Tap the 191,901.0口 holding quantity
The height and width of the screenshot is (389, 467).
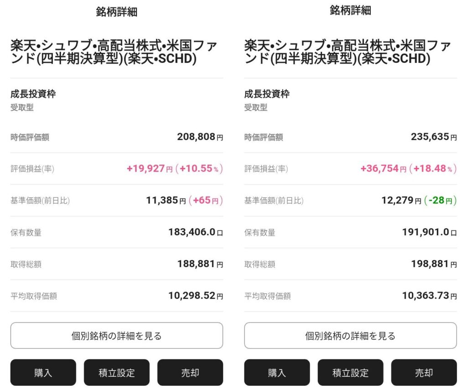click(x=429, y=232)
